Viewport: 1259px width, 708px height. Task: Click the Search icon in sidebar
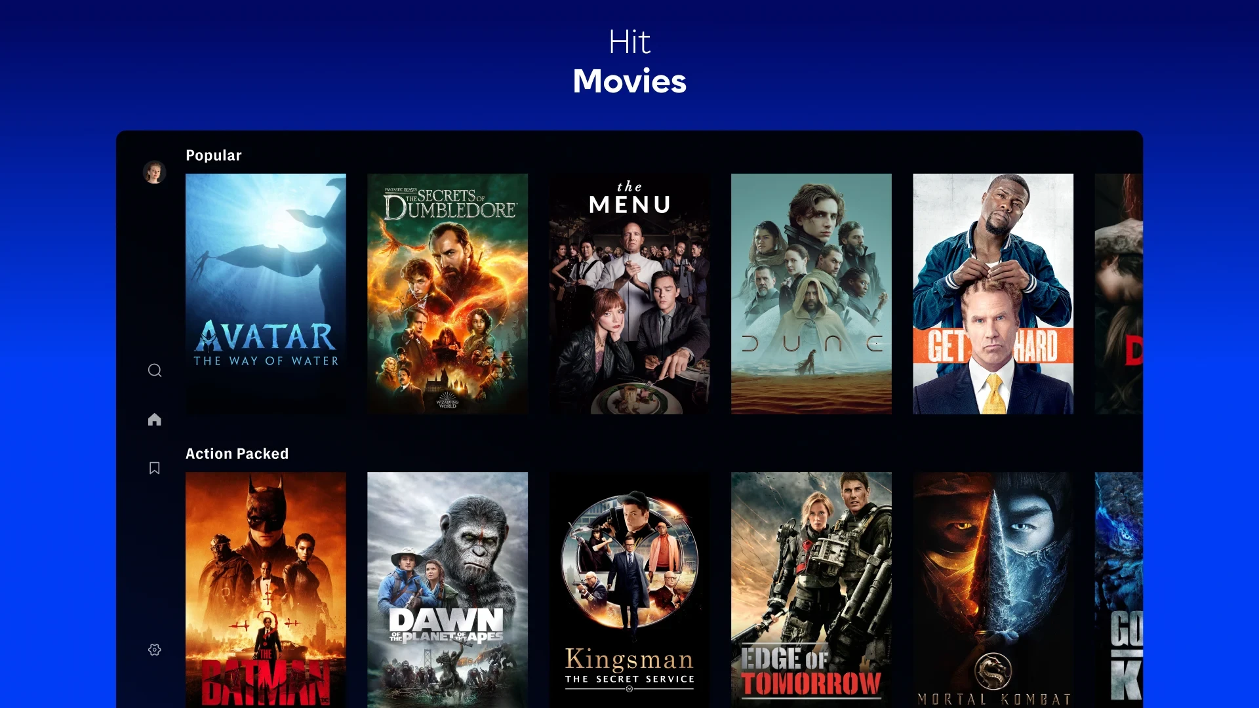(x=154, y=370)
